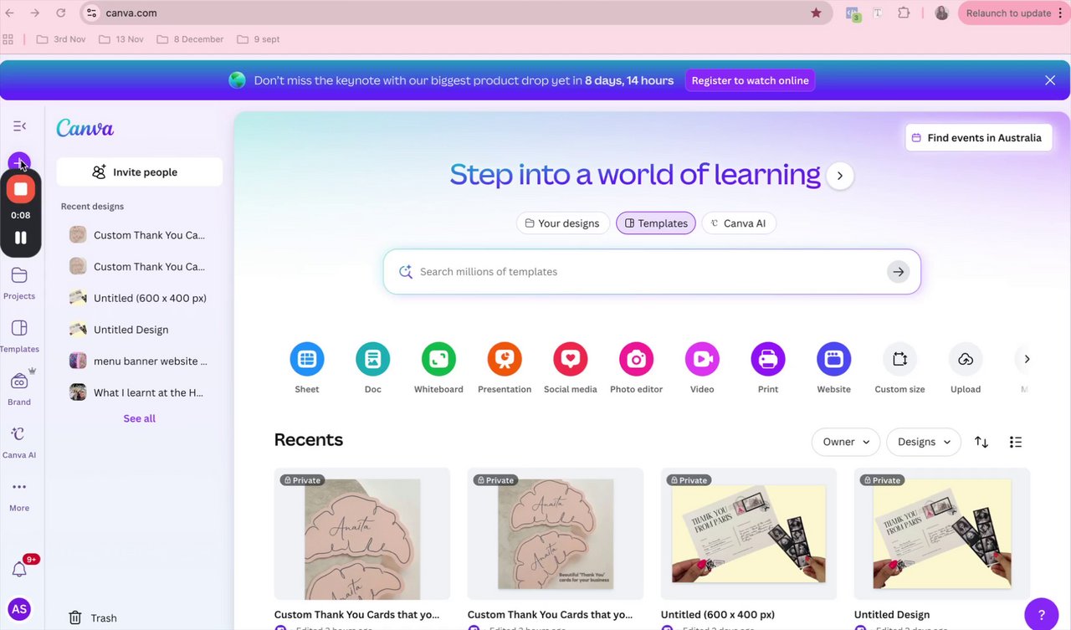Select the Templates tab

656,223
